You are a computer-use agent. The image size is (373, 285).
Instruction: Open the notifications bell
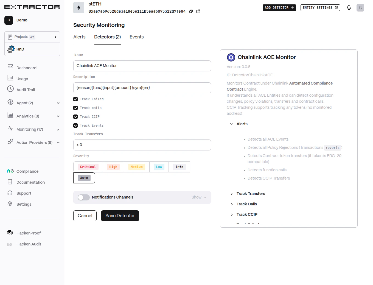349,8
